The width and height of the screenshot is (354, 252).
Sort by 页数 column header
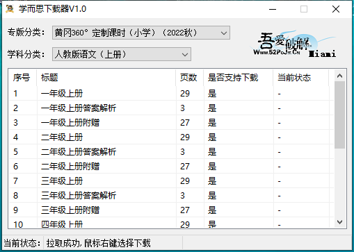(x=189, y=78)
